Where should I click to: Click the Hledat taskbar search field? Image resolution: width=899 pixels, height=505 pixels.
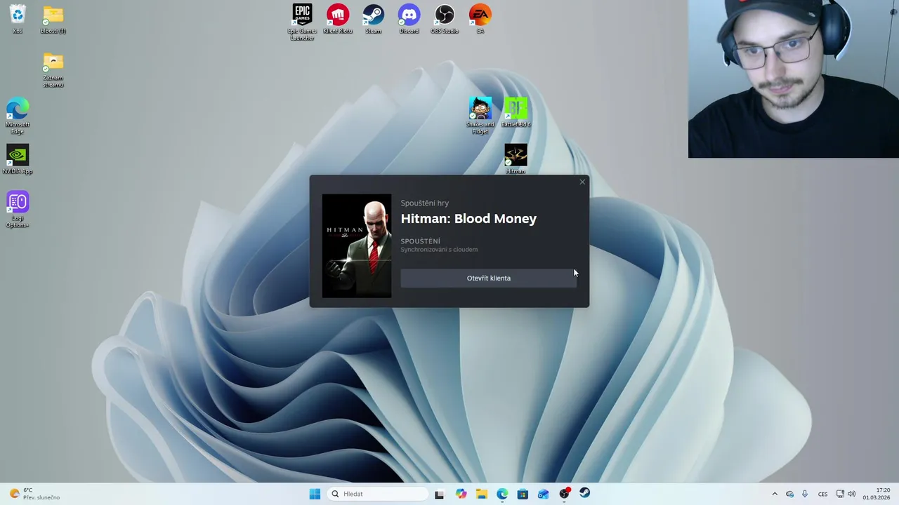379,494
